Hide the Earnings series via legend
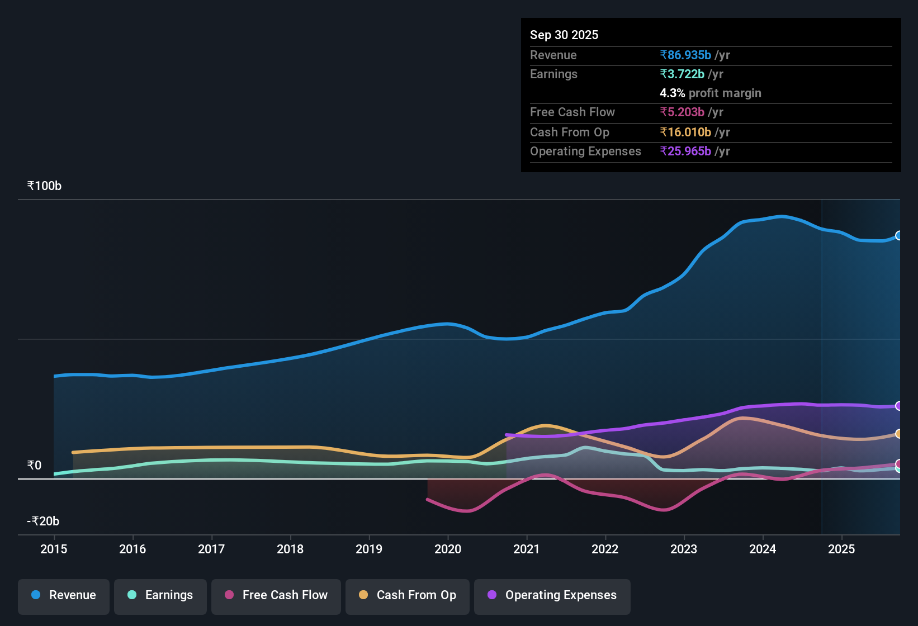The width and height of the screenshot is (918, 626). click(x=160, y=595)
